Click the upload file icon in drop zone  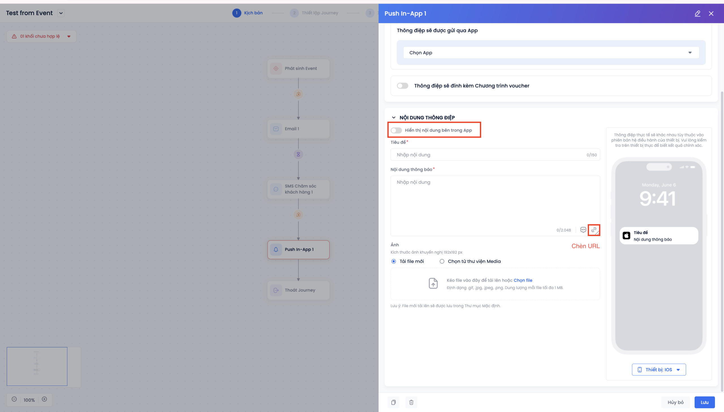pos(433,283)
